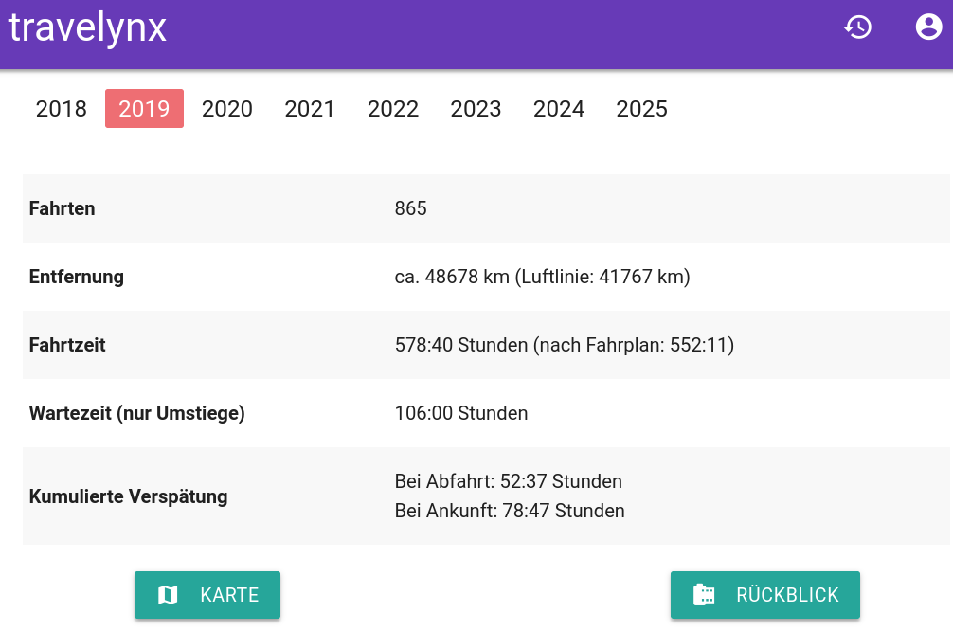Click the Fahrtzeit travel time value
Viewport: 953px width, 631px height.
[565, 345]
